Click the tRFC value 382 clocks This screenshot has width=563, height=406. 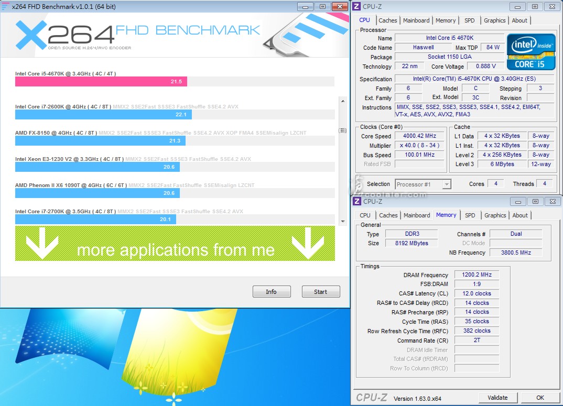[x=477, y=331]
